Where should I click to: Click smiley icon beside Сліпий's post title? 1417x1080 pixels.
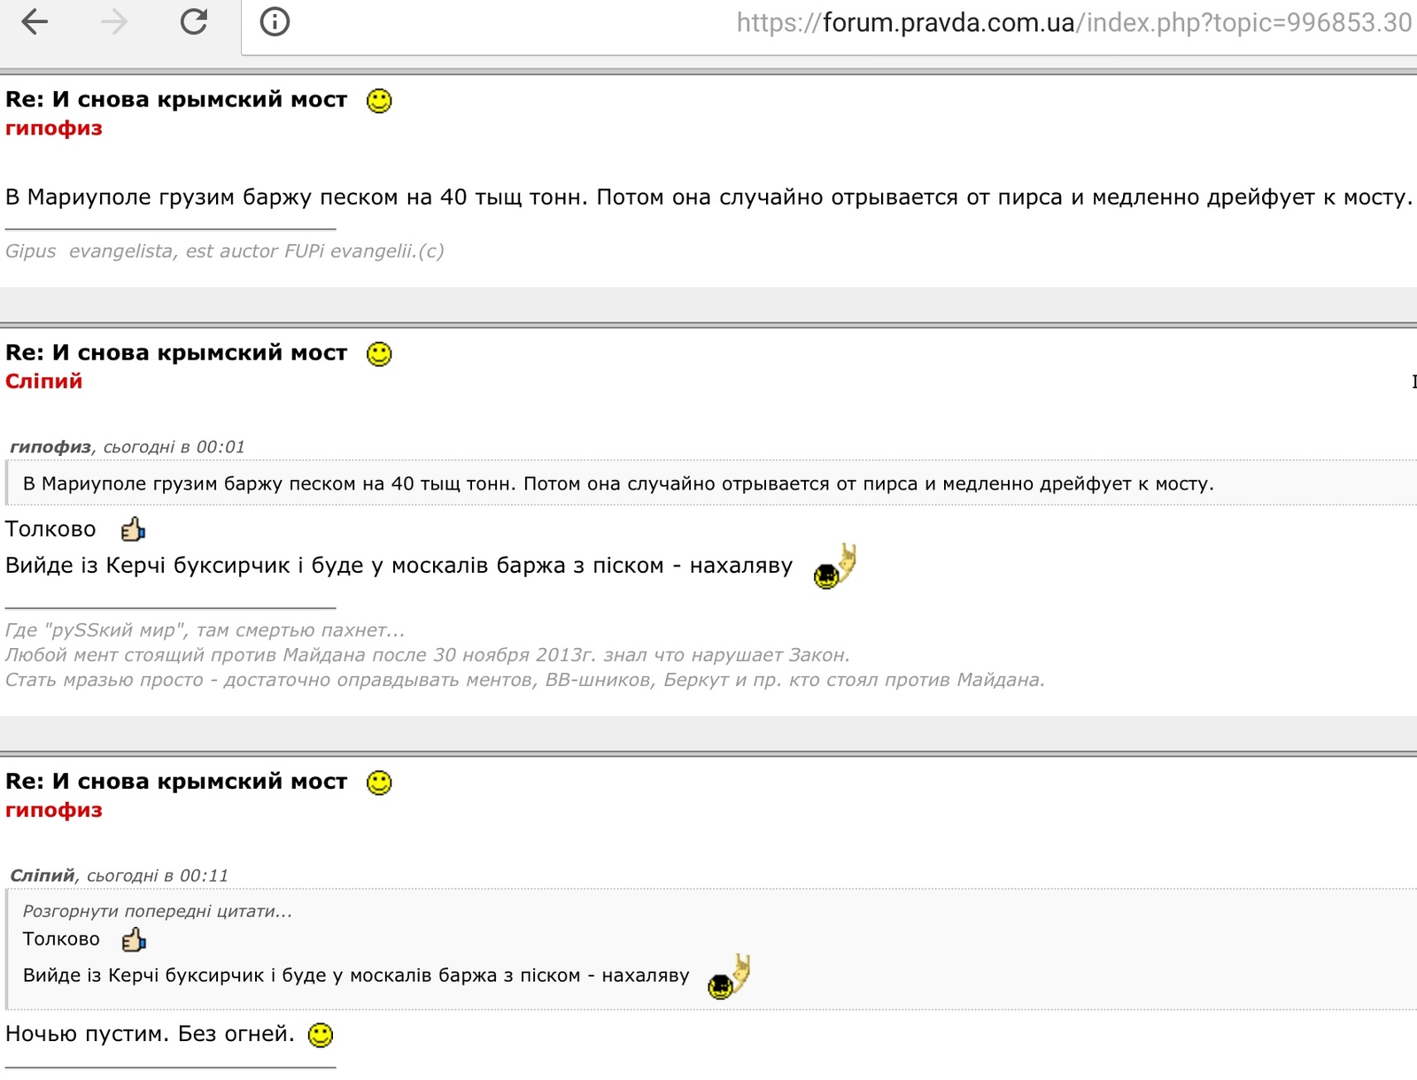tap(379, 354)
